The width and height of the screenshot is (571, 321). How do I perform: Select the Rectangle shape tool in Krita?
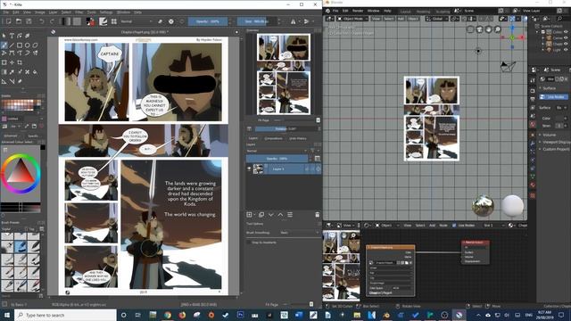pyautogui.click(x=20, y=45)
